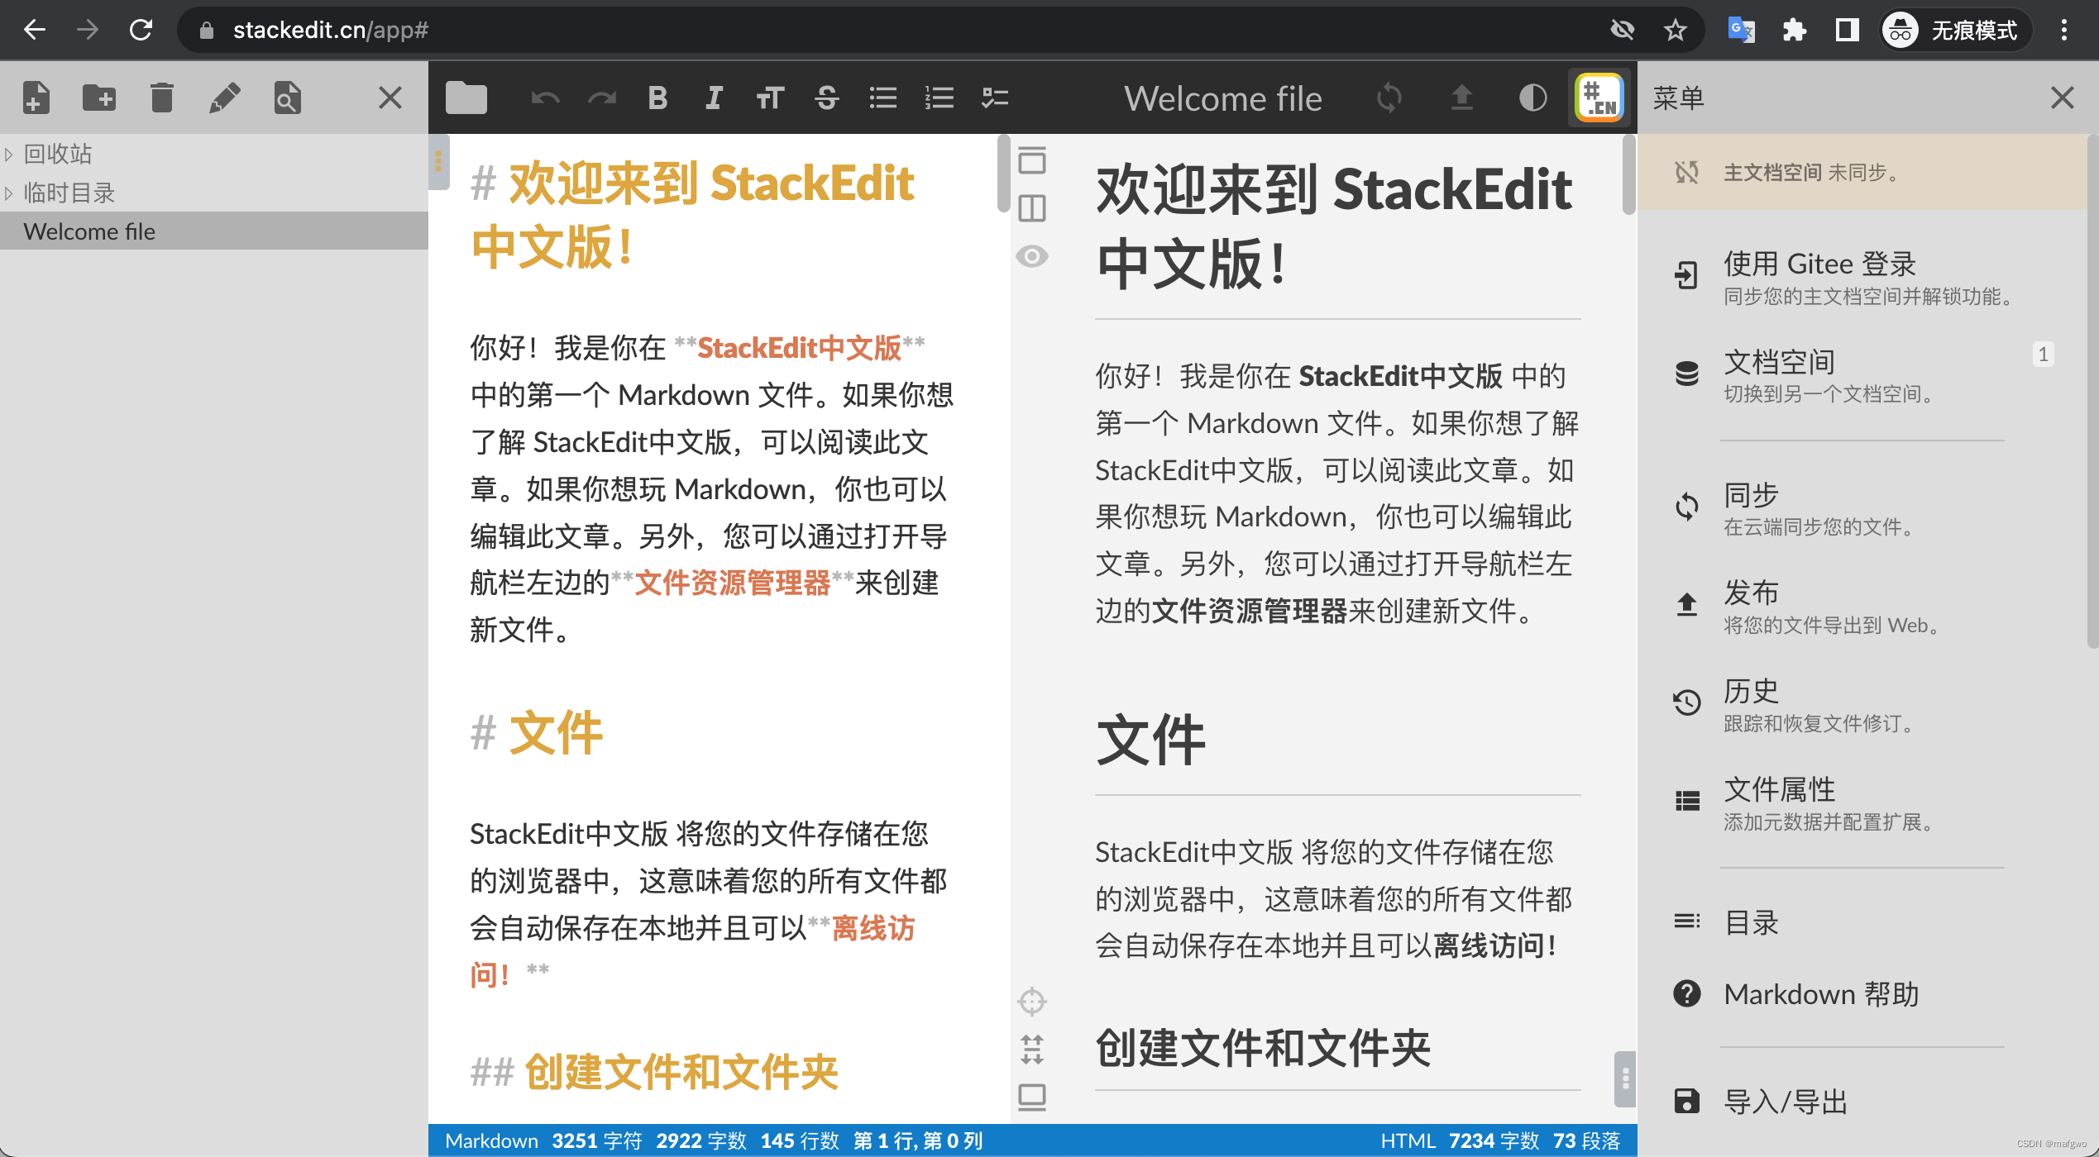Click the strikethrough formatting icon
Screen dimensions: 2099x1157
click(826, 98)
